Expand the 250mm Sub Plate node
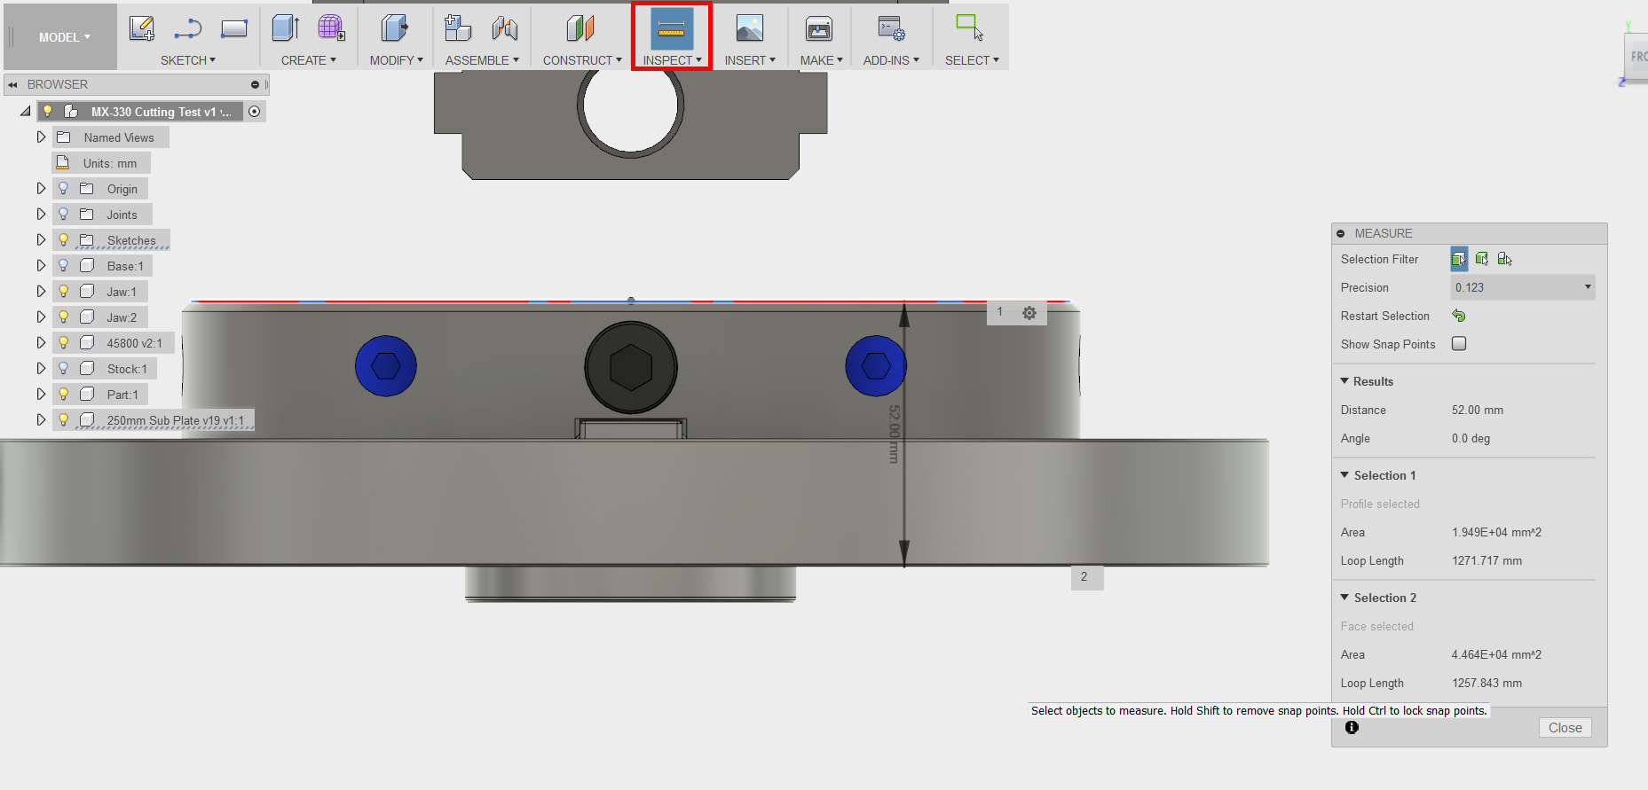Viewport: 1648px width, 790px height. [x=41, y=420]
